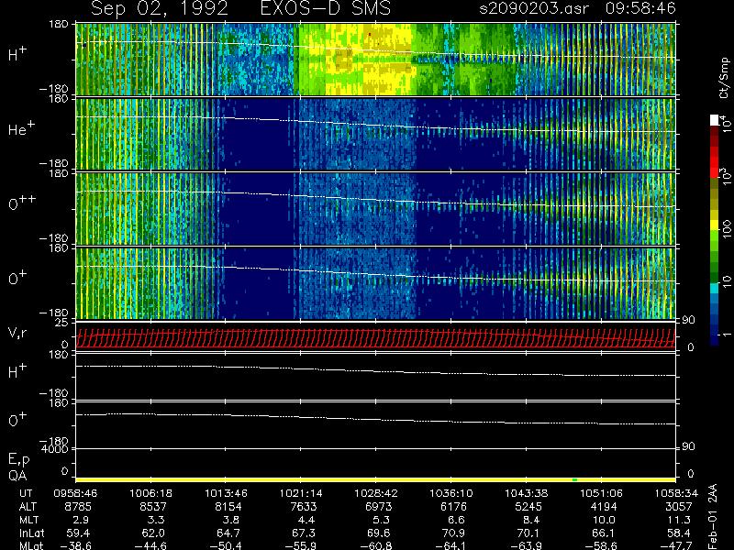This screenshot has width=734, height=550.
Task: Click the O++ panel label
Action: click(x=21, y=203)
